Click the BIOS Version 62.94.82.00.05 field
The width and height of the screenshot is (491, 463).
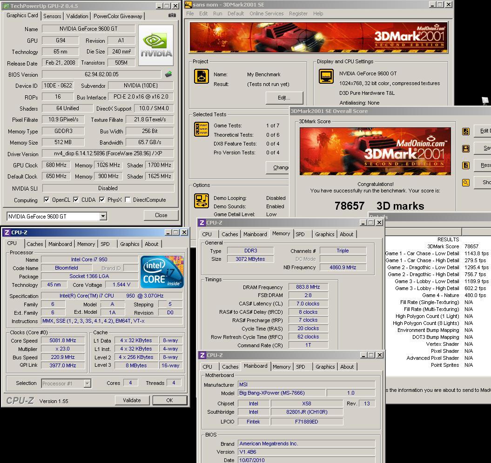tap(101, 74)
